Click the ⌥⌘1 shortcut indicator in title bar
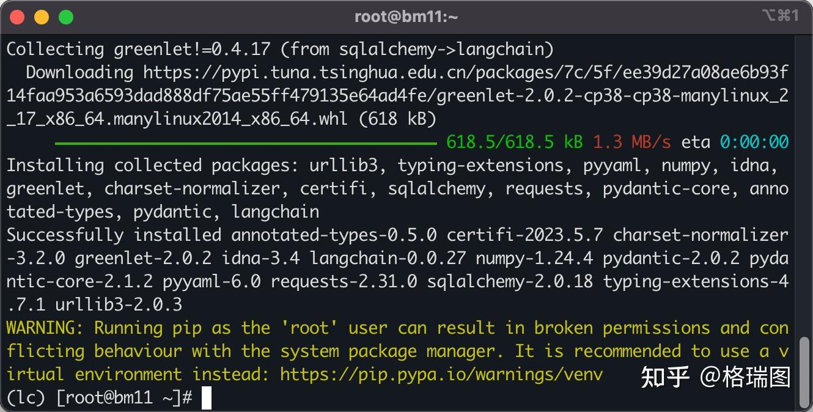813x412 pixels. pyautogui.click(x=780, y=16)
